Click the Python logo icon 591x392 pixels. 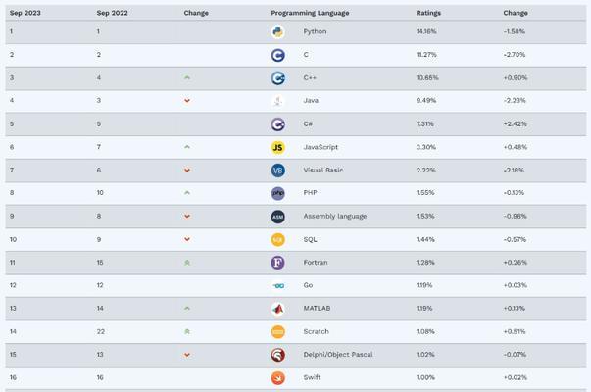click(277, 32)
